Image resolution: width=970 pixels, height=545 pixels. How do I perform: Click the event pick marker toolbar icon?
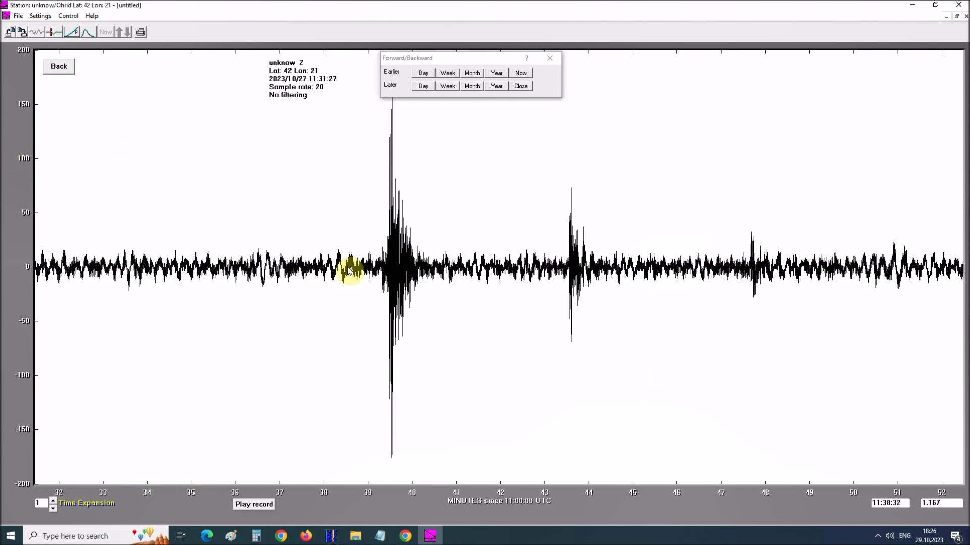[54, 32]
